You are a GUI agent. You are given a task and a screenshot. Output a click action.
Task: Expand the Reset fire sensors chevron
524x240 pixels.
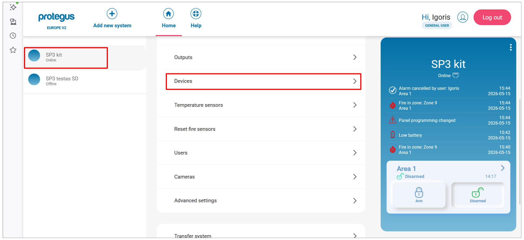[355, 129]
